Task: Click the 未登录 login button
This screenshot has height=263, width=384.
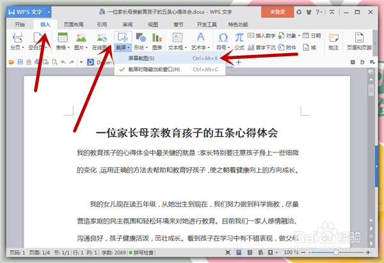Action: point(278,12)
